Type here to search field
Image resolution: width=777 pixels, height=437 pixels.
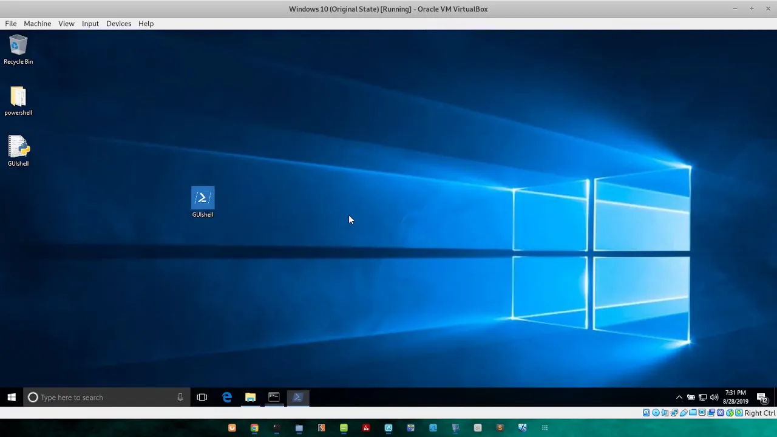[106, 398]
